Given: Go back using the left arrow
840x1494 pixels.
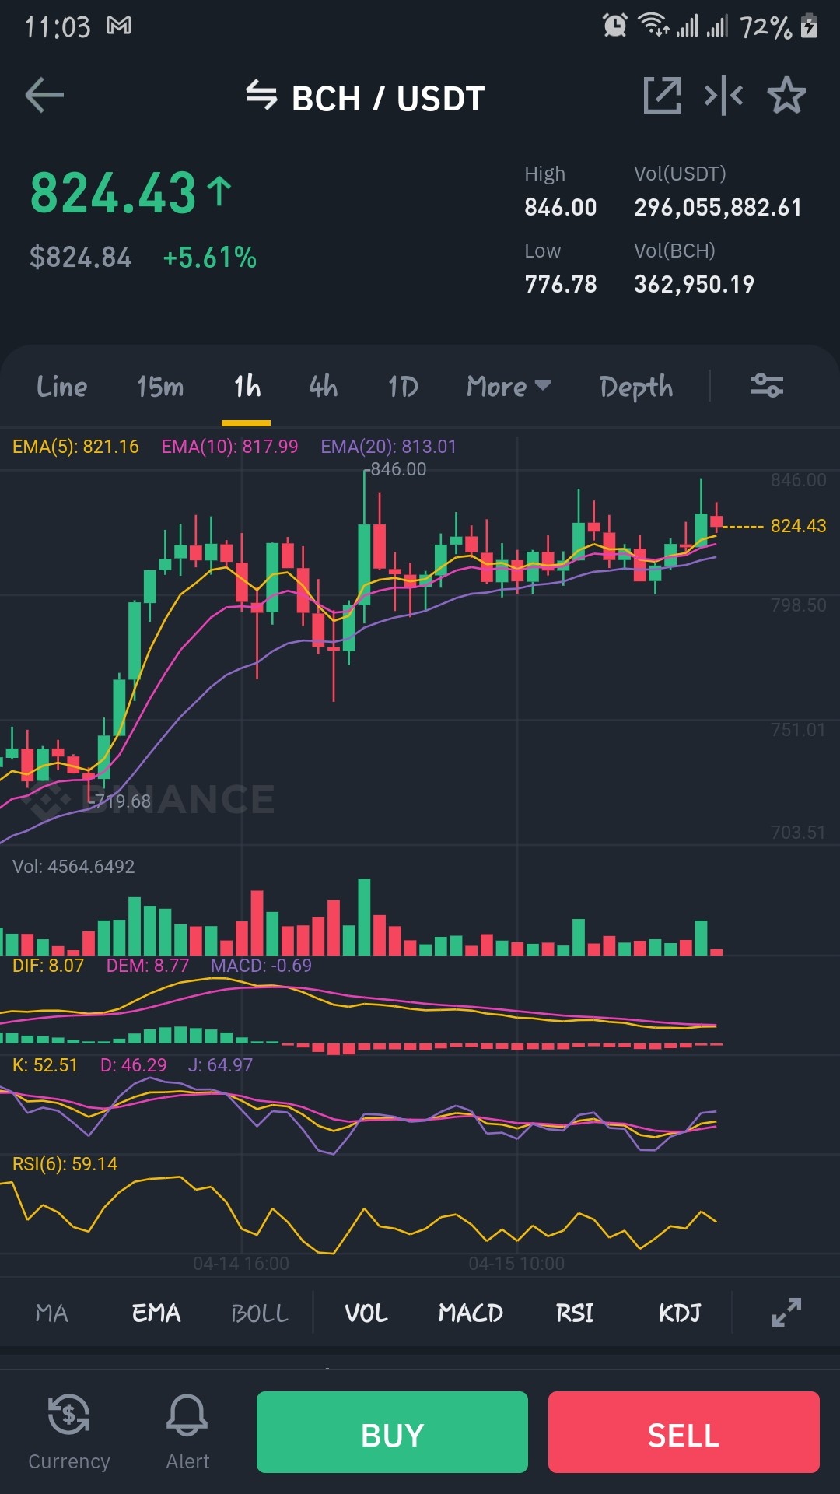Looking at the screenshot, I should tap(44, 96).
